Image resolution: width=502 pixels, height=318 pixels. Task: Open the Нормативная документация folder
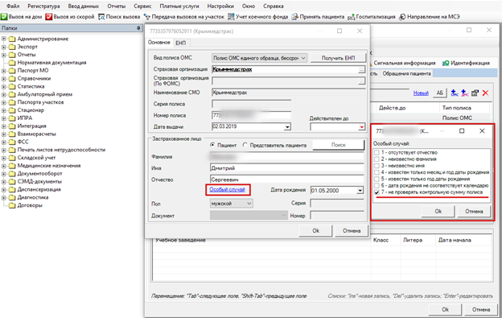[51, 63]
